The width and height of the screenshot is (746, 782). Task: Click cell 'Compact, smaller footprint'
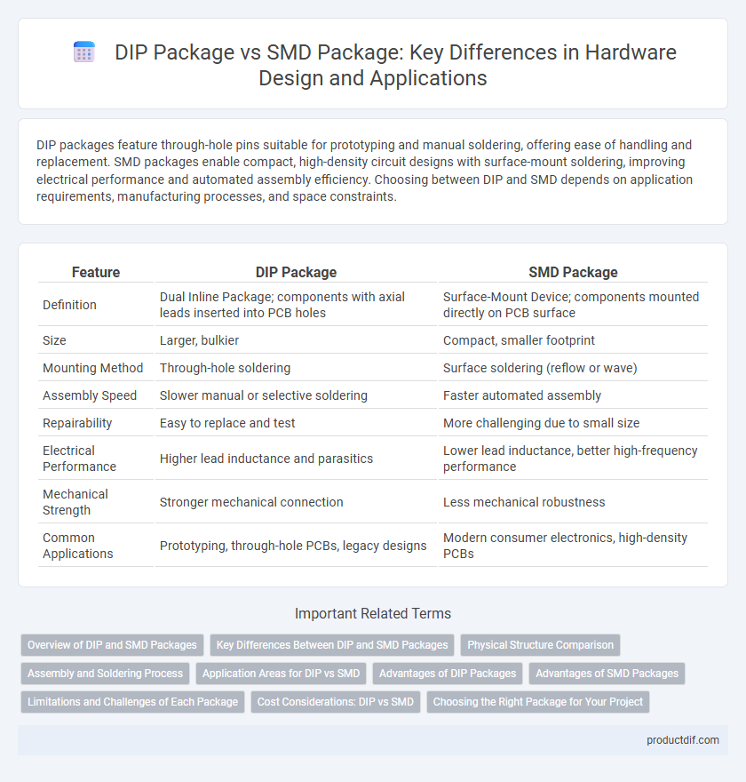(519, 340)
